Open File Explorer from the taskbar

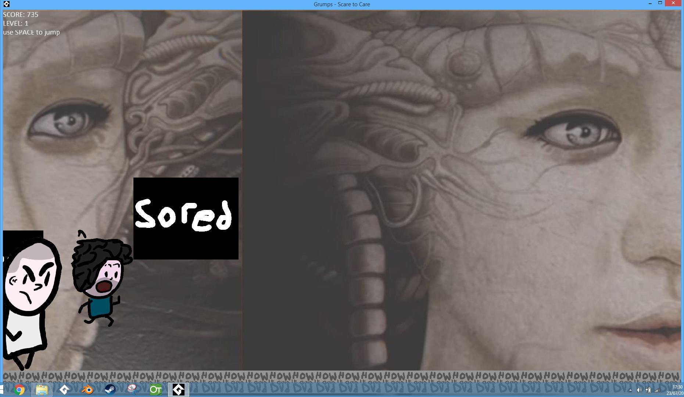42,390
